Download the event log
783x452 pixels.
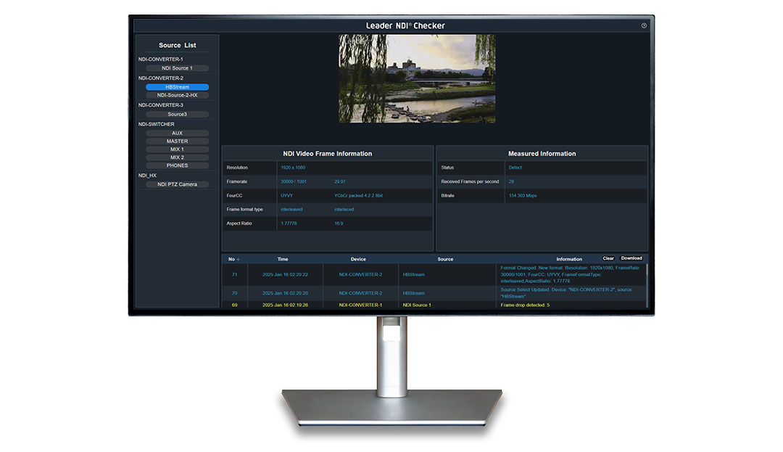[631, 258]
